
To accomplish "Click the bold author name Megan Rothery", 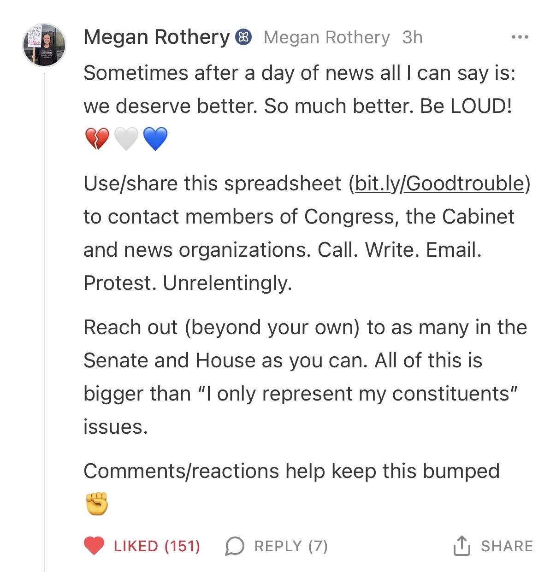I will point(156,37).
